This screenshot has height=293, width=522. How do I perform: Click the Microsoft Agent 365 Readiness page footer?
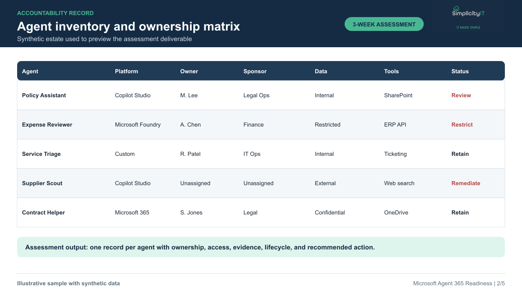[x=459, y=283]
